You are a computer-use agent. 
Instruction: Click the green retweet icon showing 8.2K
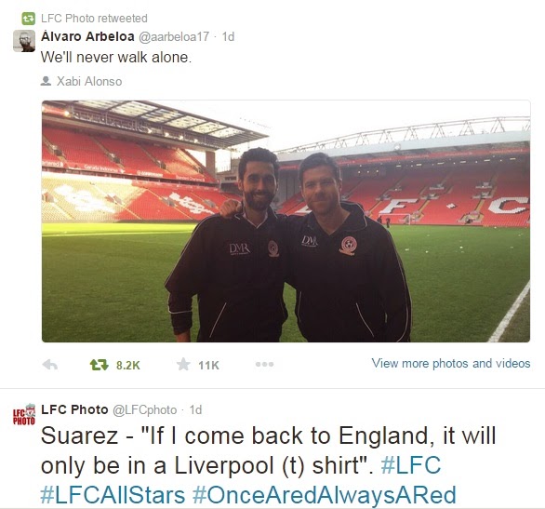[100, 365]
